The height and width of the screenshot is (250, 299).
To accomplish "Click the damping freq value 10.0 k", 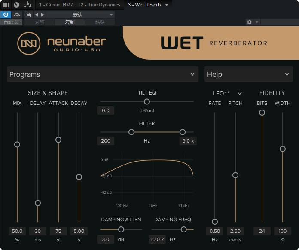I will [x=157, y=239].
